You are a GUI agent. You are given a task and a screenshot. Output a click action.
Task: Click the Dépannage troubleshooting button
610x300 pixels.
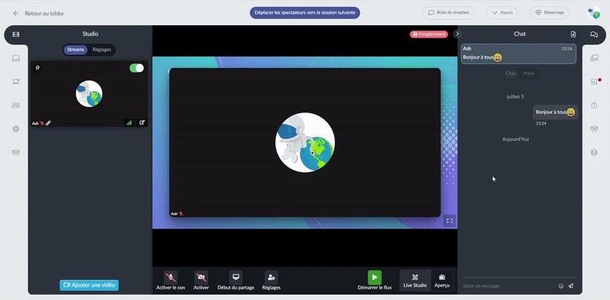click(x=549, y=12)
